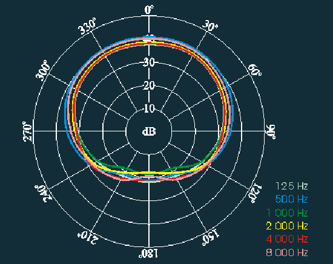Click the 270° angle label
This screenshot has height=264, width=333.
(27, 131)
